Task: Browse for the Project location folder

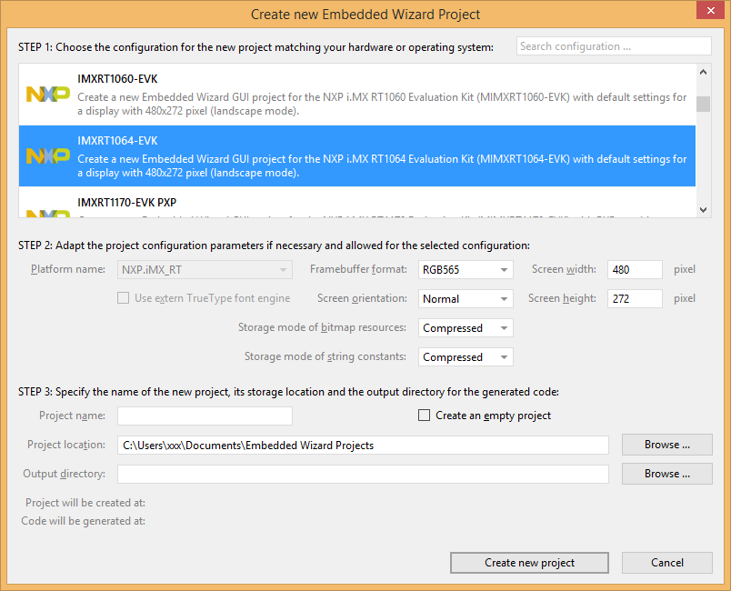Action: [x=666, y=445]
